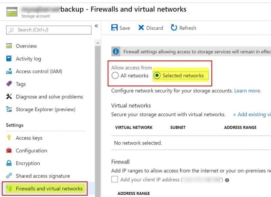The image size is (271, 197).
Task: Select the All networks radio button
Action: click(115, 75)
